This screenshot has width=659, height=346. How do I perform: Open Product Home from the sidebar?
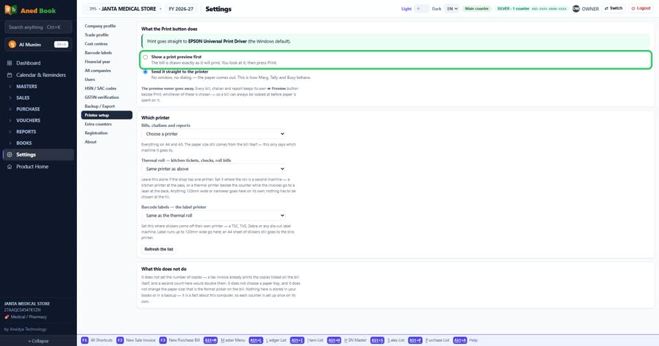click(x=38, y=167)
